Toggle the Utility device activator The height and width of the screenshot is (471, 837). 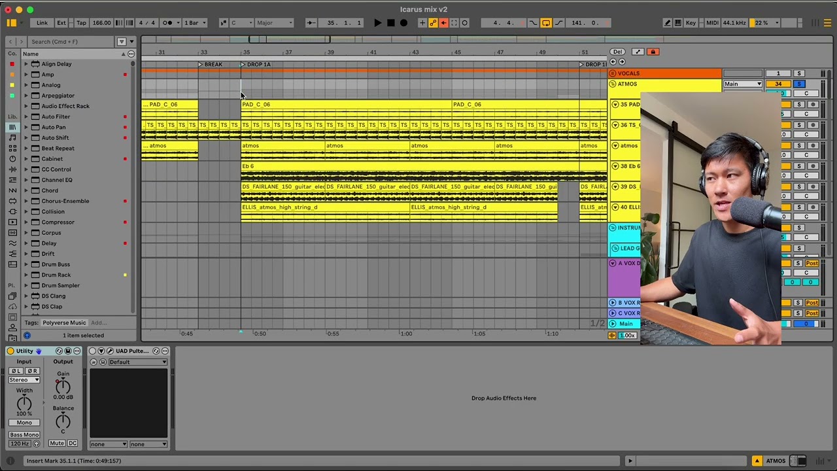[10, 351]
